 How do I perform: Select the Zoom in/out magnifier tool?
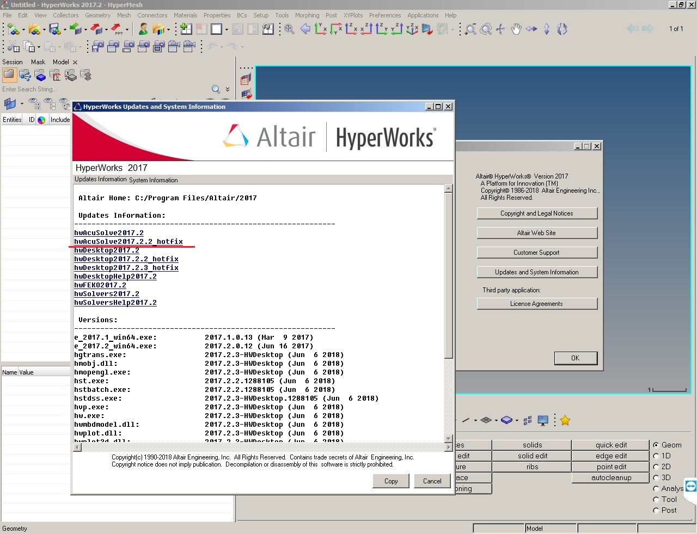pyautogui.click(x=470, y=29)
